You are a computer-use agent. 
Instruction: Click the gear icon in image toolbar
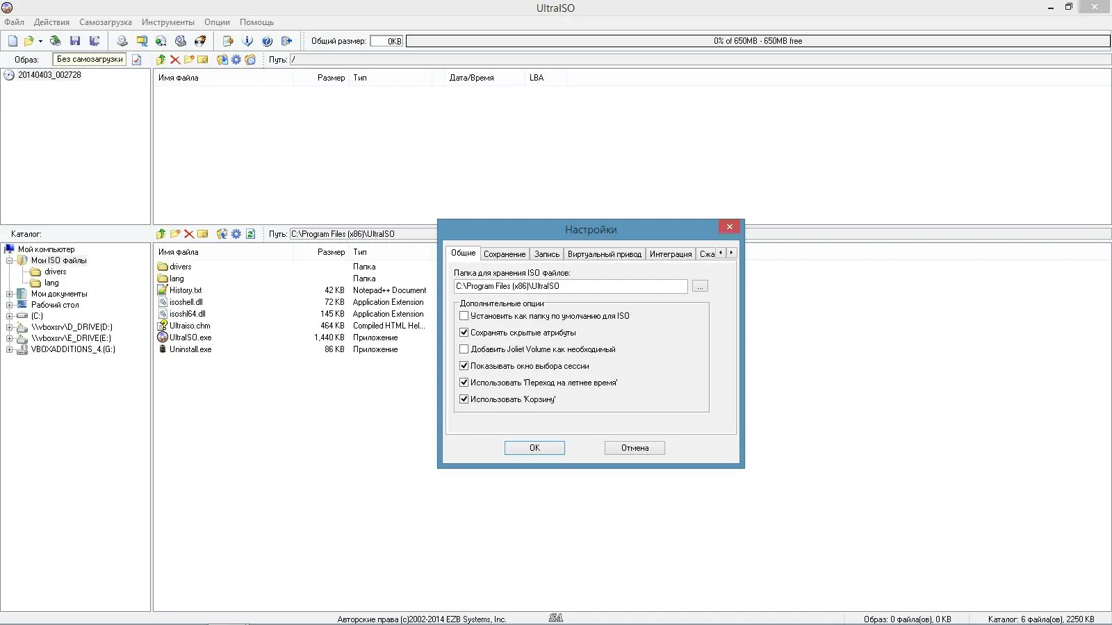(236, 60)
